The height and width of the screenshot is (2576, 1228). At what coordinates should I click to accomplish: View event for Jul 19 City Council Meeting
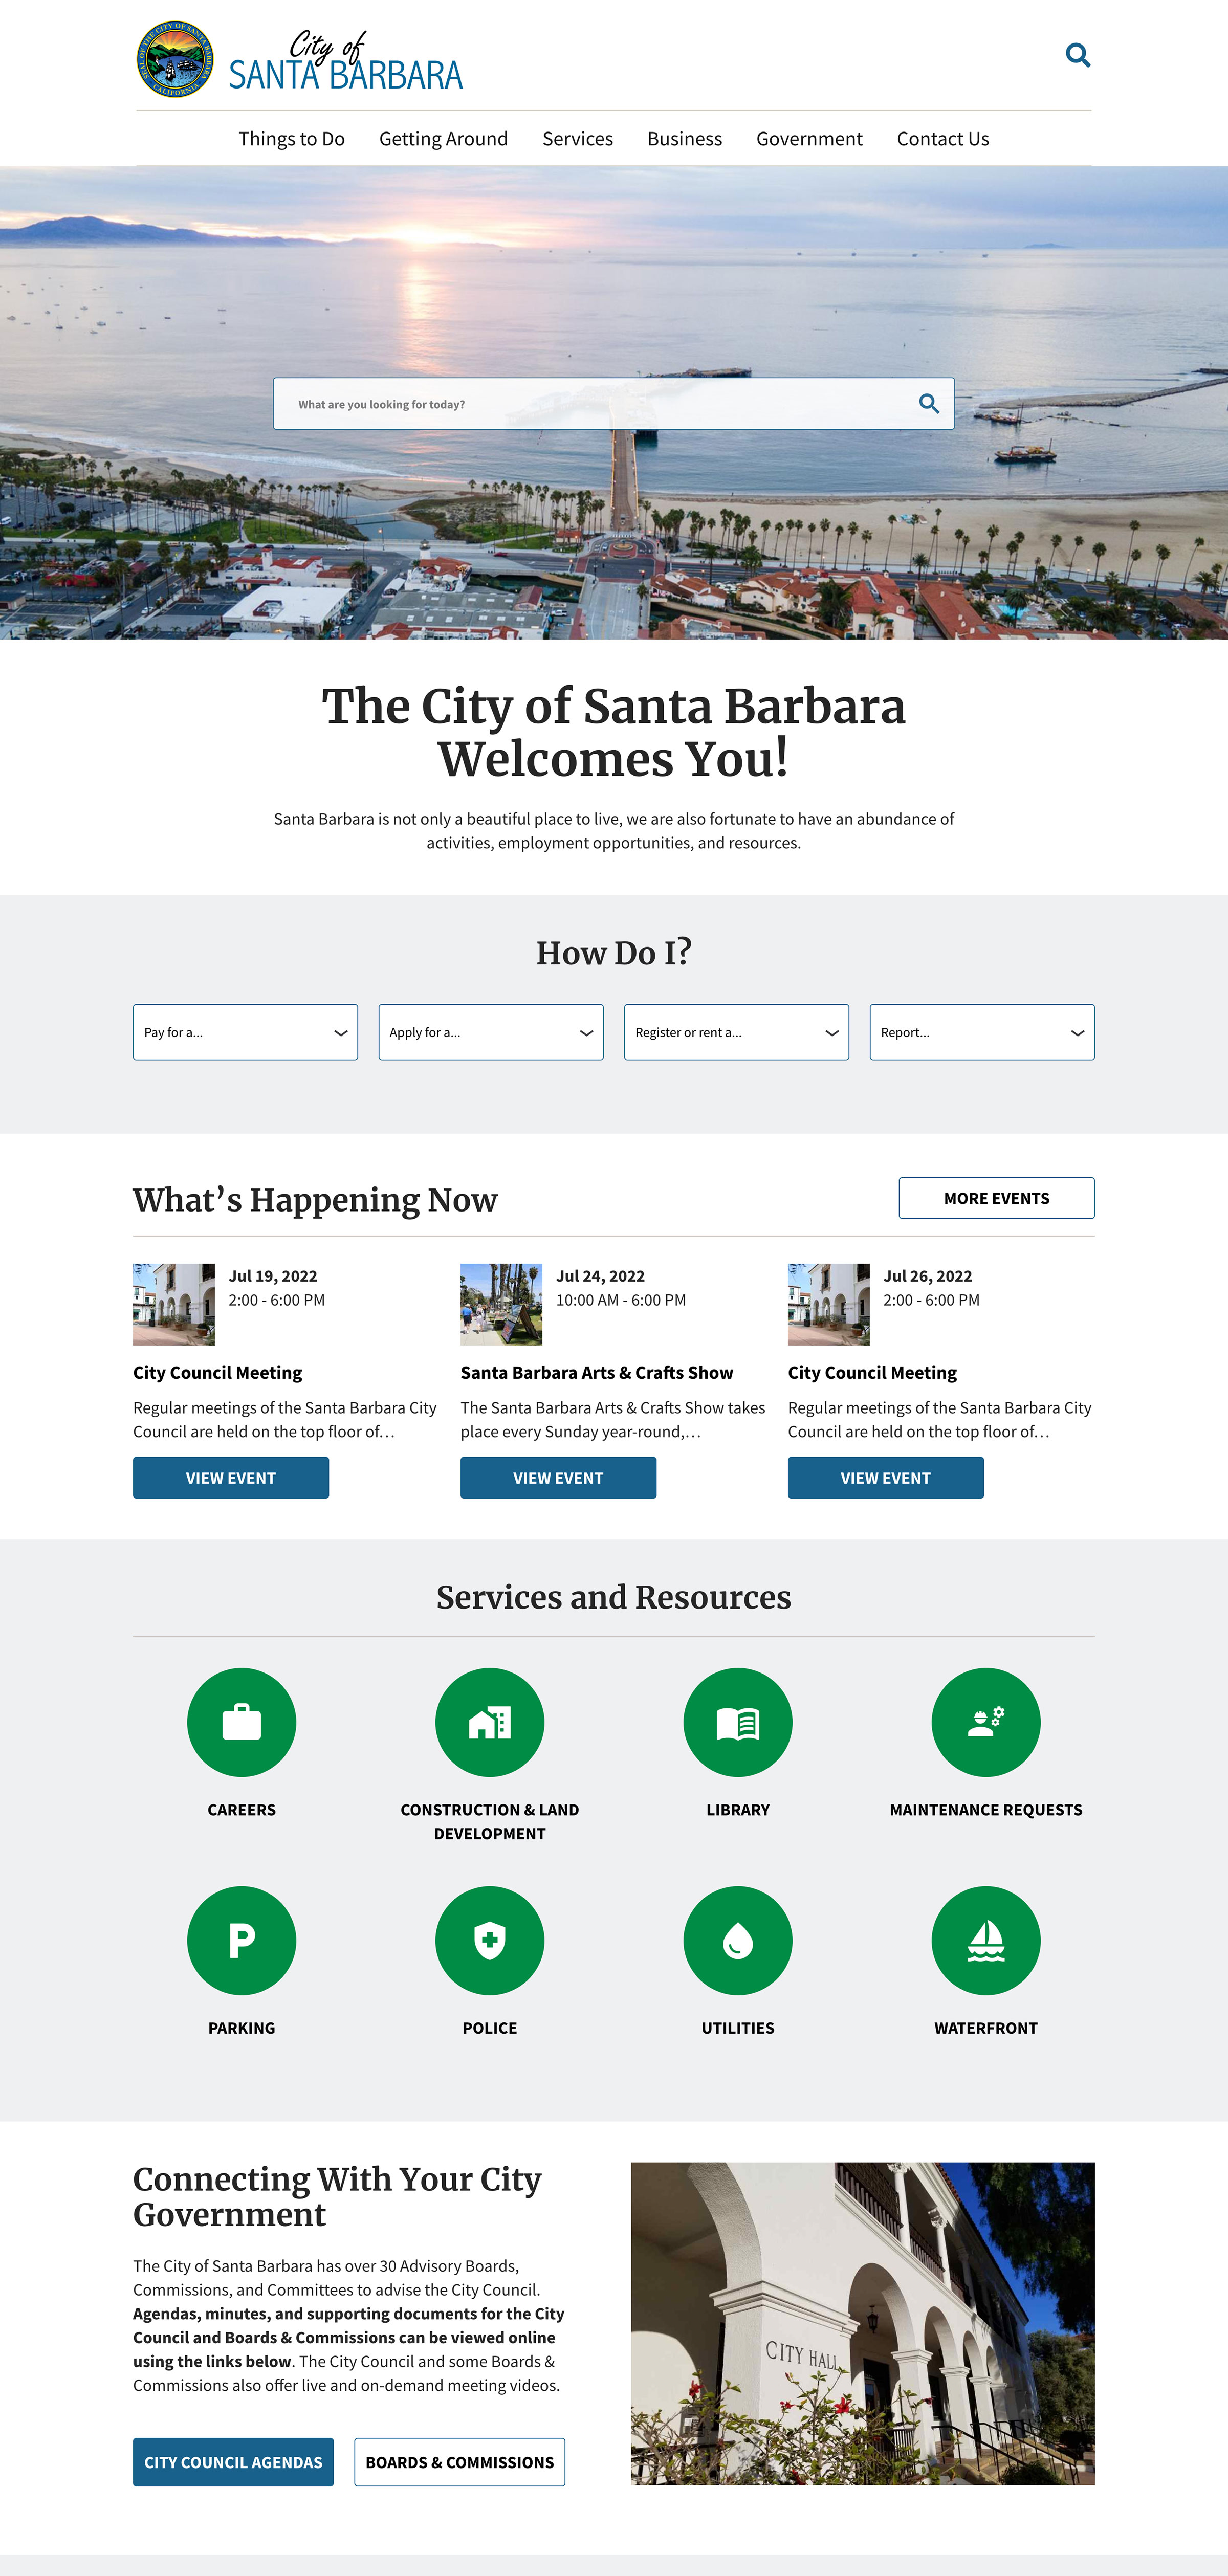231,1478
